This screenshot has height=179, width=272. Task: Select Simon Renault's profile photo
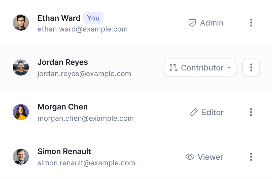(x=21, y=157)
